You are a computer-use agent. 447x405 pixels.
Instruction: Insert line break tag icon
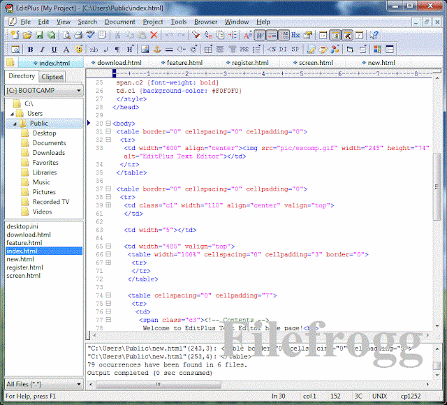pos(105,50)
